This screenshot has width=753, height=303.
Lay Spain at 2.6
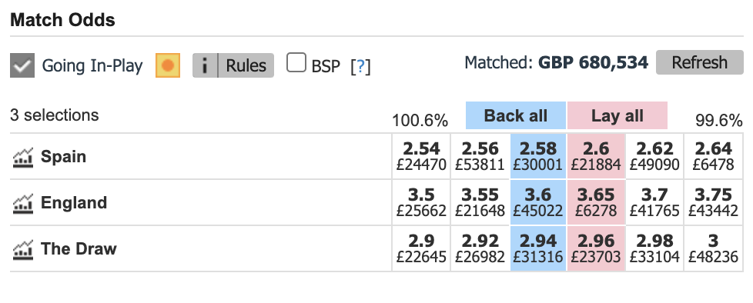[596, 156]
